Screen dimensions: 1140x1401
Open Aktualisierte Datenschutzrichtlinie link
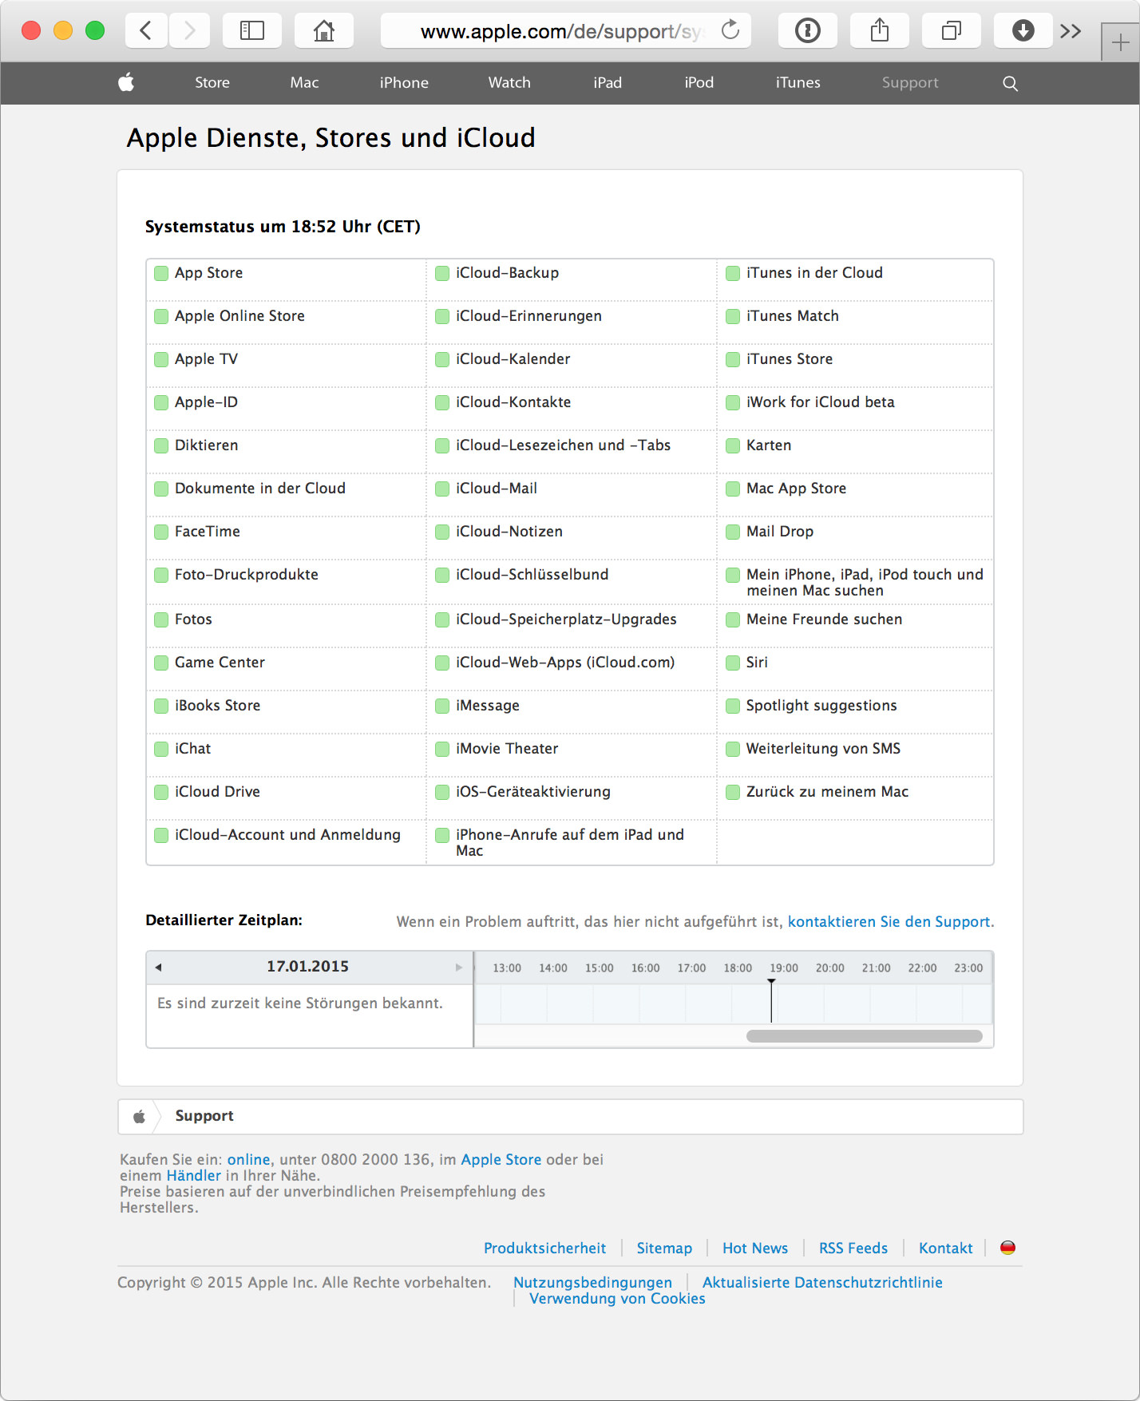tap(822, 1282)
